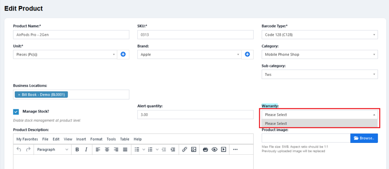389x169 pixels.
Task: Open the Insert menu in editor
Action: click(x=81, y=139)
